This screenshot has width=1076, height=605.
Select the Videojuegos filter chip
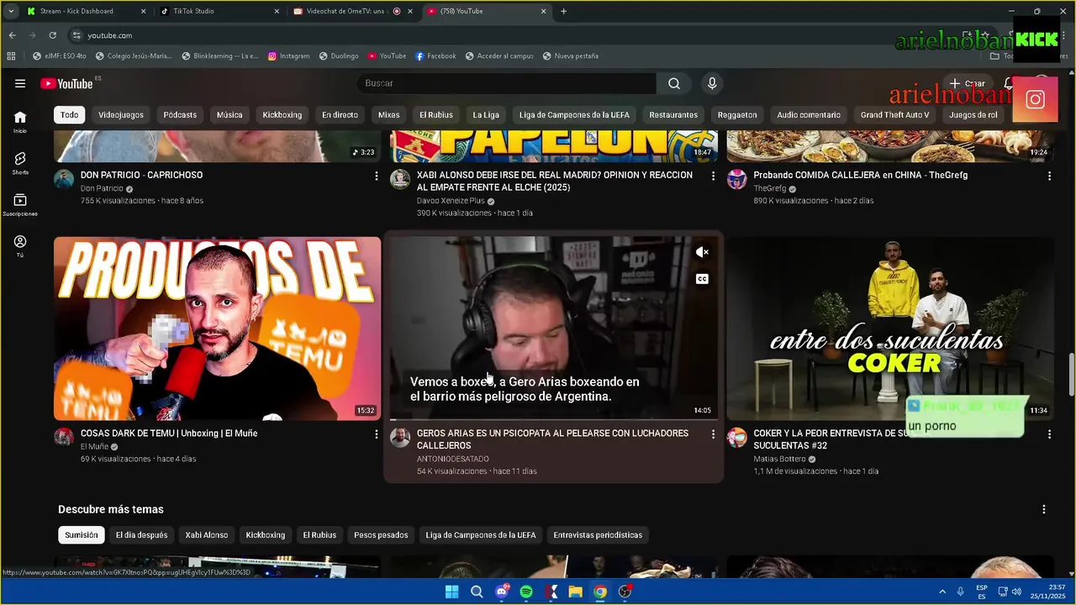121,115
